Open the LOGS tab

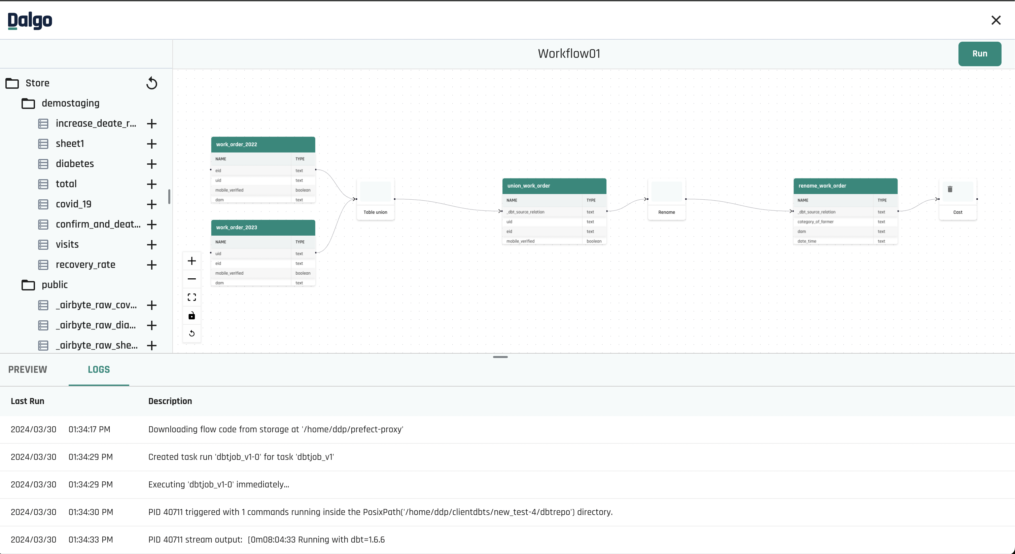pyautogui.click(x=99, y=369)
